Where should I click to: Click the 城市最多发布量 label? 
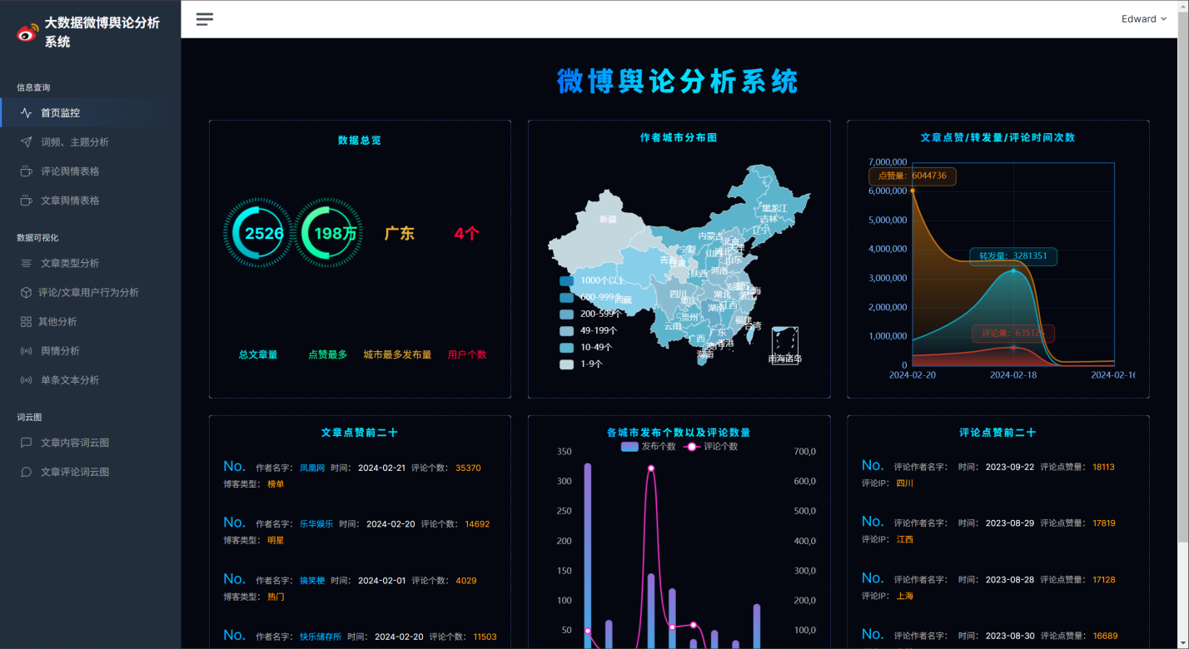point(397,354)
